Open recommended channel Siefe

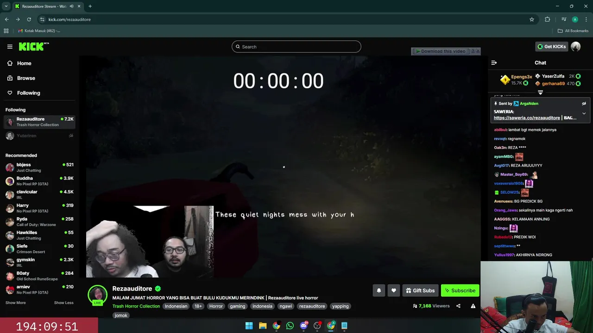[x=39, y=249]
